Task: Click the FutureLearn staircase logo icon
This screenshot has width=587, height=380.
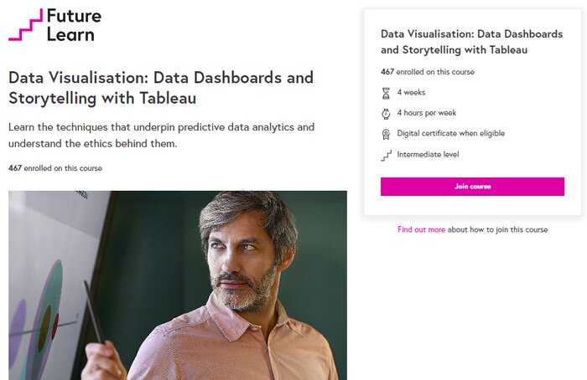Action: tap(25, 24)
